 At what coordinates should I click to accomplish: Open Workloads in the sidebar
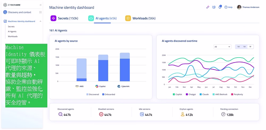13,36
